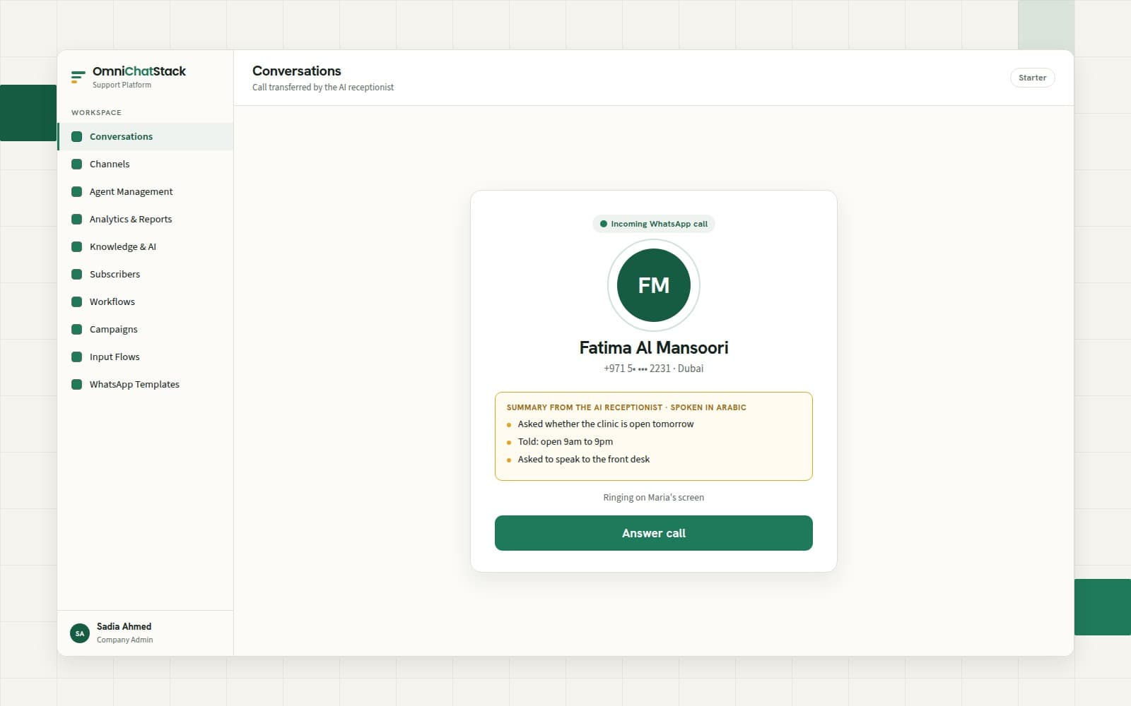Click the AI receptionist summary box
This screenshot has width=1131, height=706.
654,436
